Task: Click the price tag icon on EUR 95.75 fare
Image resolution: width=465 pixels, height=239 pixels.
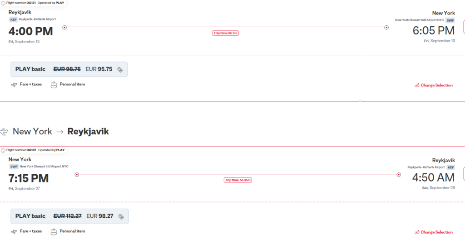Action: tap(120, 70)
